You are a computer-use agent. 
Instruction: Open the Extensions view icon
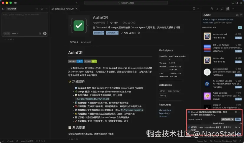[228, 9]
